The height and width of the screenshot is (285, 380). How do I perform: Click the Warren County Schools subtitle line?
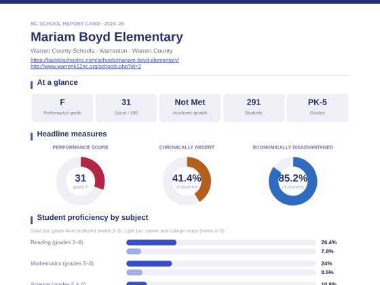[102, 51]
